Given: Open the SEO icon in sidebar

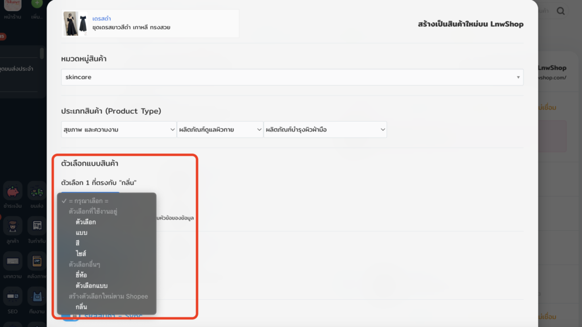Looking at the screenshot, I should pos(13,297).
